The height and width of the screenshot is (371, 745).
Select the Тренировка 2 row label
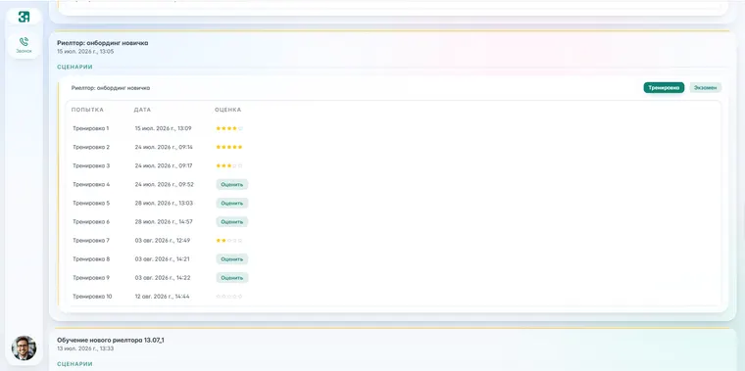coord(91,147)
